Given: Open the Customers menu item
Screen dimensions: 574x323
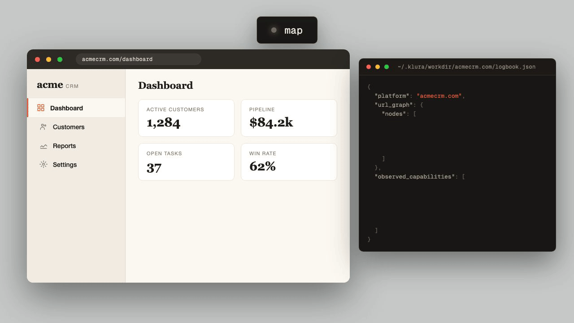Looking at the screenshot, I should [x=76, y=127].
